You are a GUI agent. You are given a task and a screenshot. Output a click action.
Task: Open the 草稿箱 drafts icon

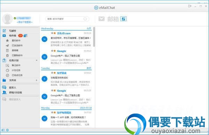[7, 50]
